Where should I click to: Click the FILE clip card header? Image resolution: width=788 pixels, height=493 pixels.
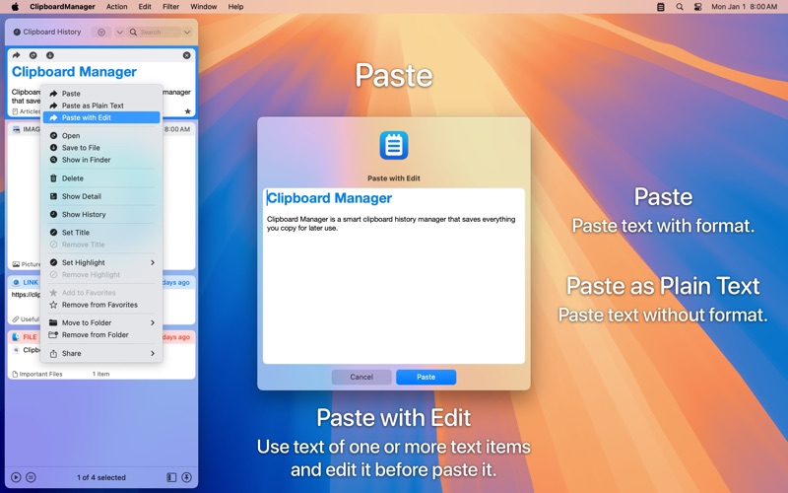click(x=101, y=337)
